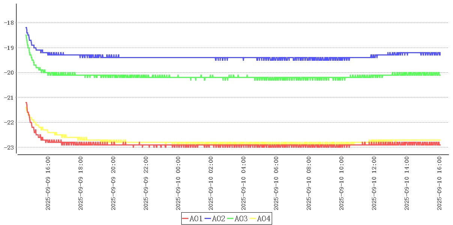Select the -21 value on the y-axis
This screenshot has height=225, width=453.
[8, 97]
